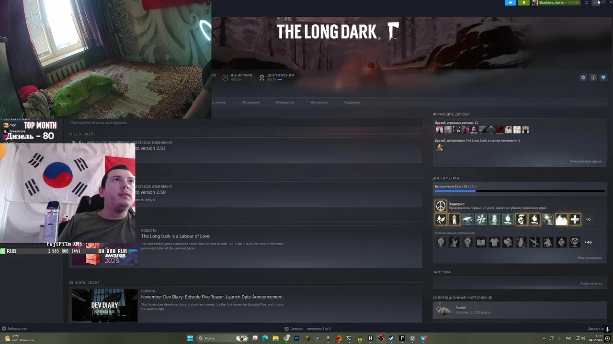Select the white cross achievement icon
The image size is (613, 344).
pos(575,219)
